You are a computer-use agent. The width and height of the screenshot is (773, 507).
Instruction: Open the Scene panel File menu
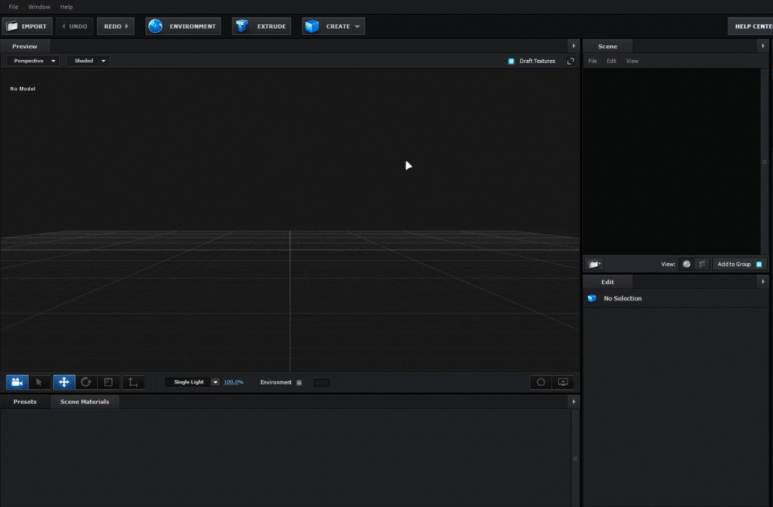click(x=593, y=61)
